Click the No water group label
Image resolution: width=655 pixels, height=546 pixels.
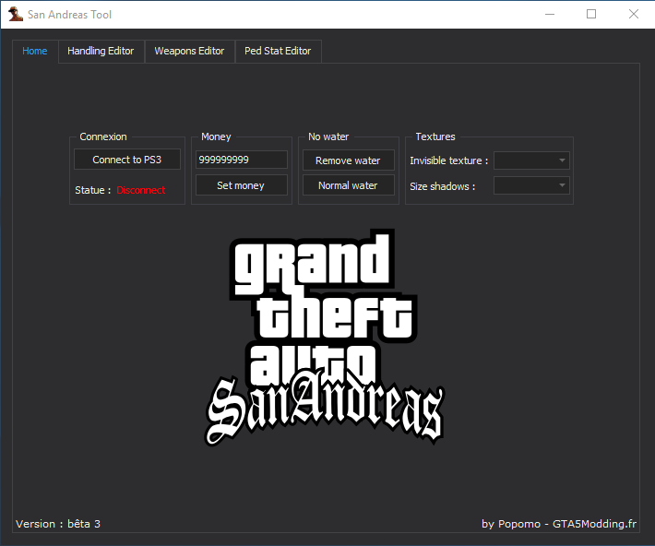click(328, 136)
